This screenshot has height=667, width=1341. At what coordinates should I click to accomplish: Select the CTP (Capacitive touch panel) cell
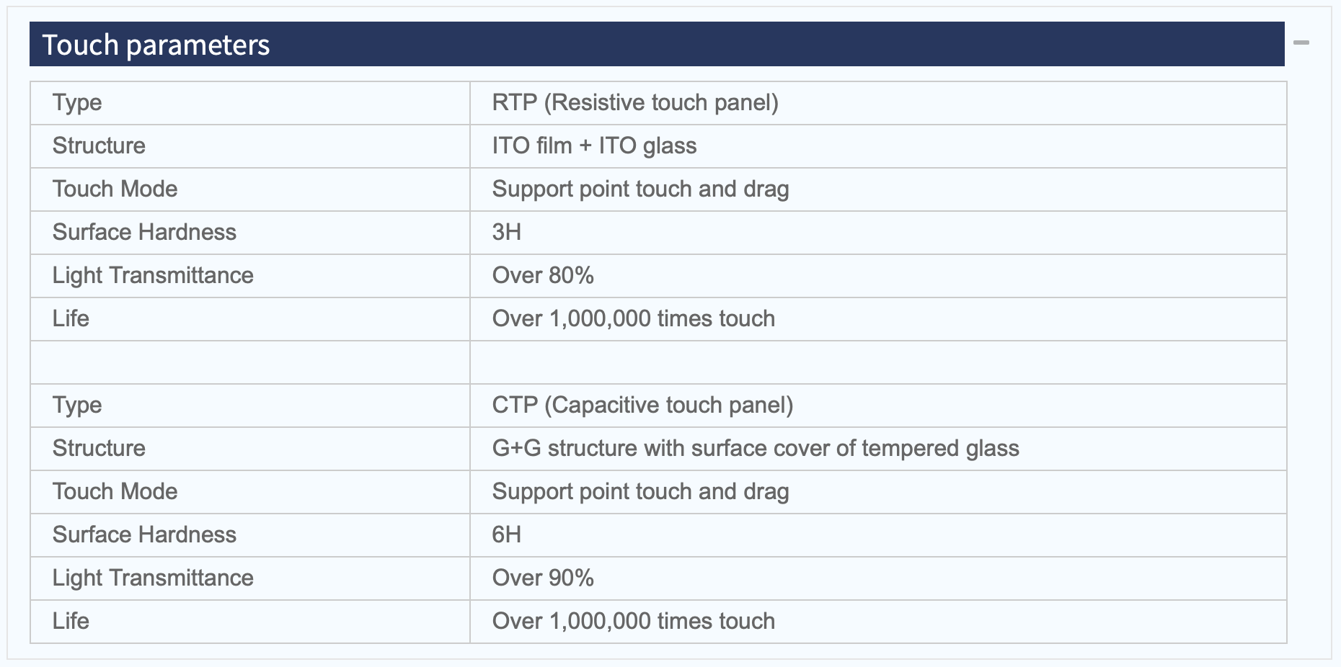click(878, 406)
